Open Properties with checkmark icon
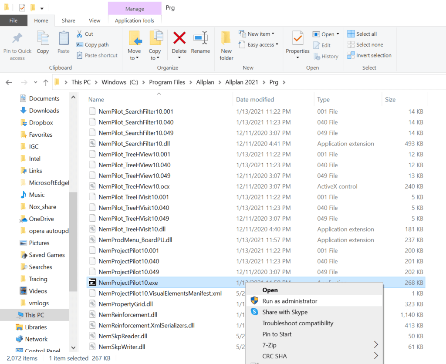The height and width of the screenshot is (364, 446). (298, 38)
